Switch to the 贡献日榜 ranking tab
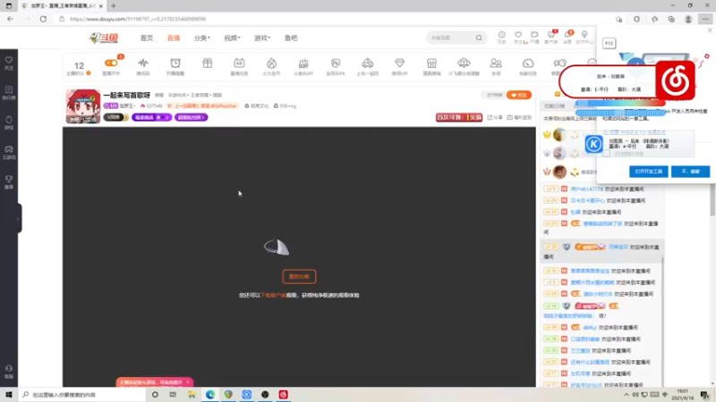 [x=554, y=105]
